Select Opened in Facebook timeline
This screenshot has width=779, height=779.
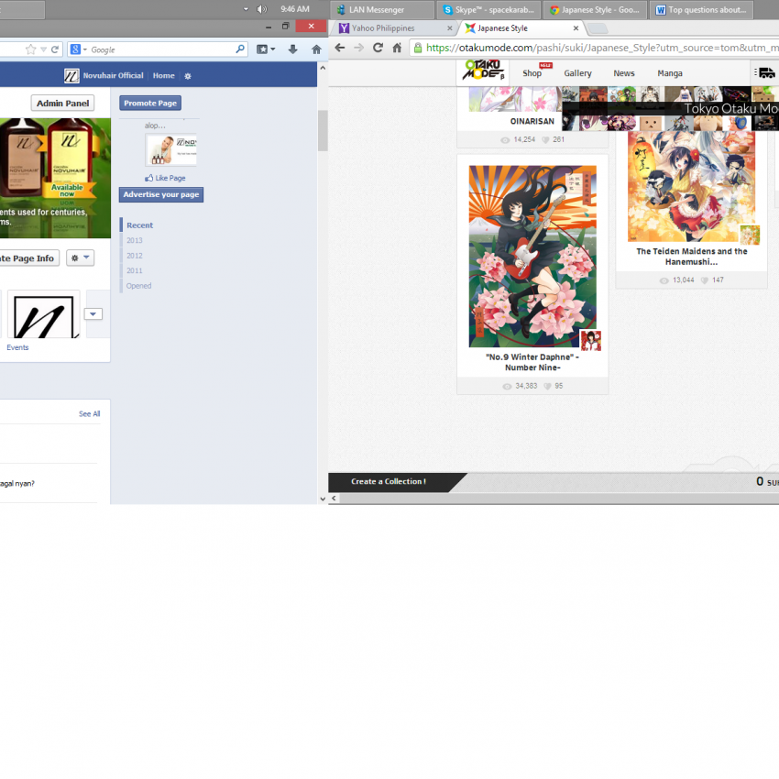tap(138, 286)
